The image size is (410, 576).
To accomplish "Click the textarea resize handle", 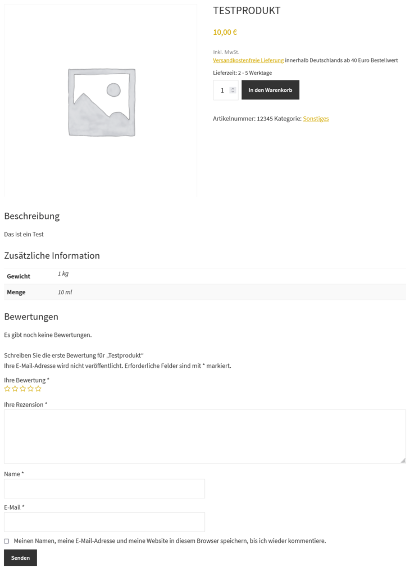I will tap(404, 460).
